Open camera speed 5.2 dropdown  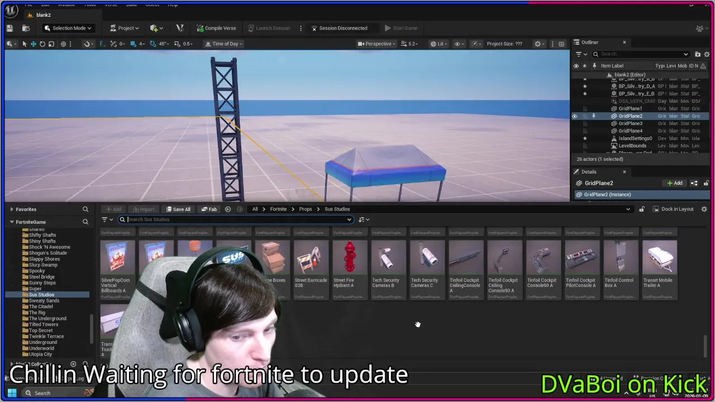click(x=410, y=44)
